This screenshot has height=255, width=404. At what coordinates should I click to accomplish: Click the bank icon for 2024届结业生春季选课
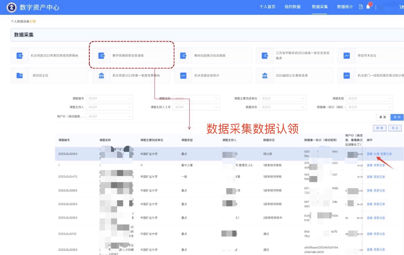click(265, 76)
